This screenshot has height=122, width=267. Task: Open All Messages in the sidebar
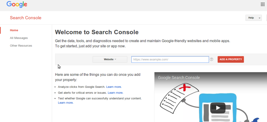click(19, 38)
